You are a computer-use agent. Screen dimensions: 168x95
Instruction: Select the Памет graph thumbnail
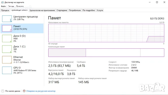coord(7,28)
